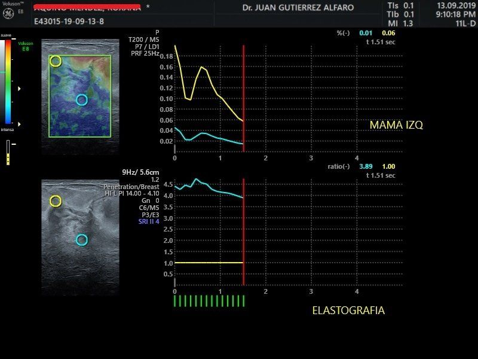The width and height of the screenshot is (478, 359).
Task: Click cyan ratio value 3.89
Action: [x=366, y=166]
